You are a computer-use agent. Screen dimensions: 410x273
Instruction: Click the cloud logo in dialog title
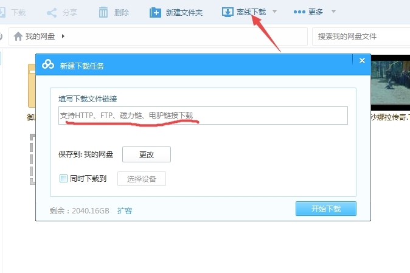(48, 64)
